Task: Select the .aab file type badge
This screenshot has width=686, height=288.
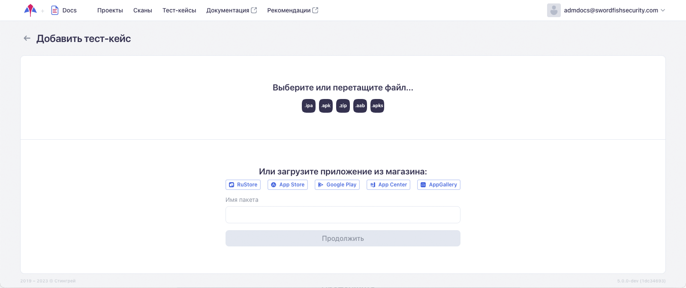Action: coord(360,106)
